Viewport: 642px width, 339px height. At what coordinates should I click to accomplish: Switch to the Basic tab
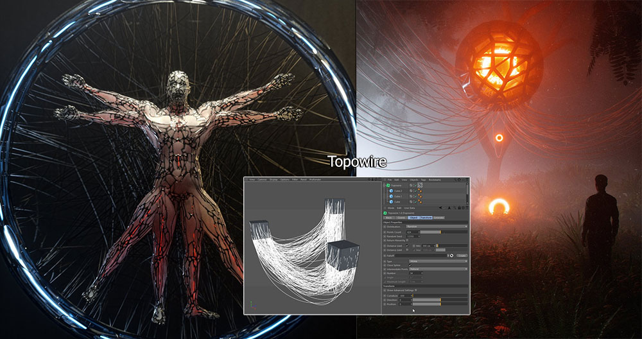click(389, 218)
